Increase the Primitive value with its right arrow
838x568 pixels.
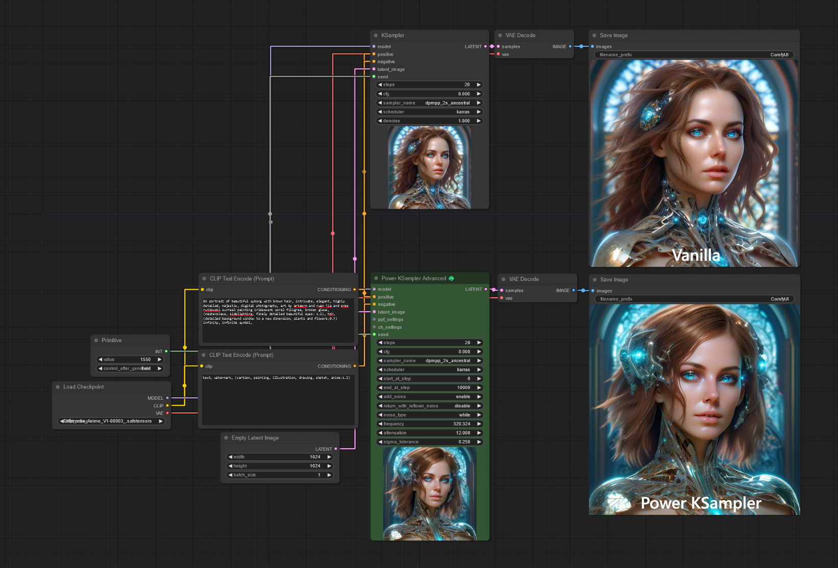pyautogui.click(x=159, y=359)
